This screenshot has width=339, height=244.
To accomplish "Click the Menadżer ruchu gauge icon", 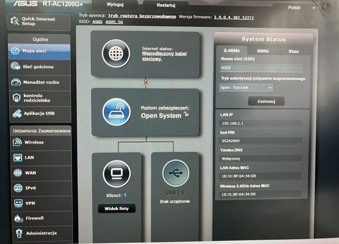I will (x=16, y=82).
